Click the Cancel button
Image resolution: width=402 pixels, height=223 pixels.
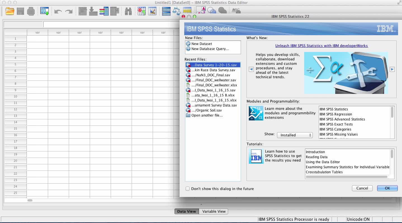pyautogui.click(x=362, y=188)
